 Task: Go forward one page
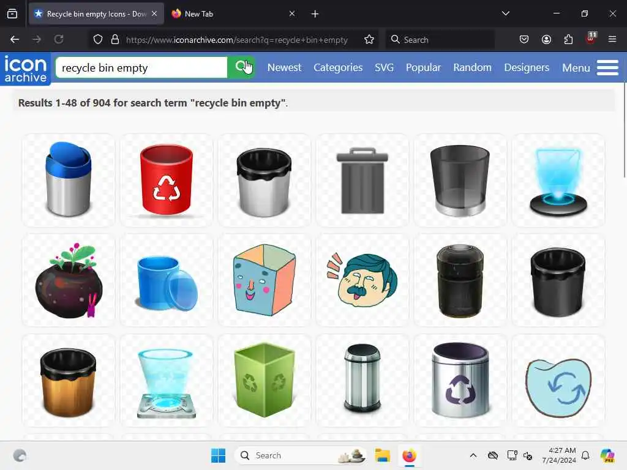coord(36,39)
